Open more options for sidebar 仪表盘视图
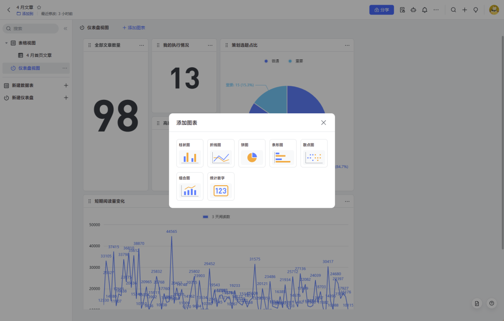Screen dimensions: 504x321 click(x=64, y=68)
